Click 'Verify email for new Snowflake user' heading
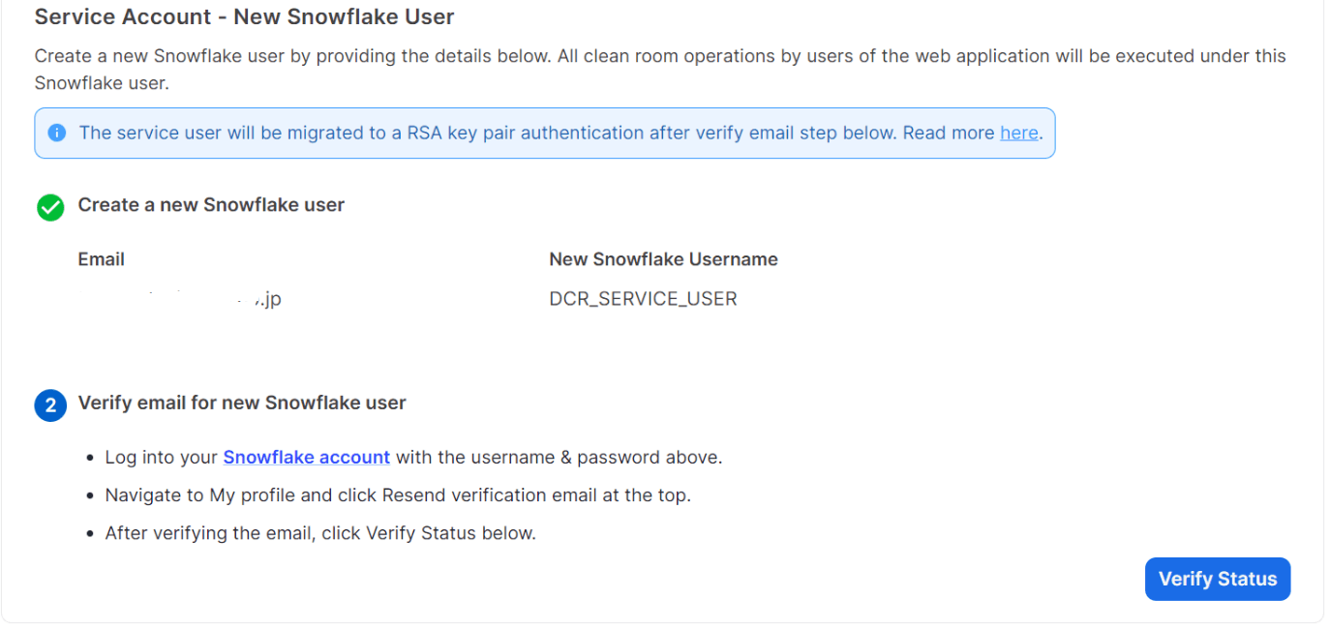Viewport: 1330px width, 629px height. tap(242, 403)
